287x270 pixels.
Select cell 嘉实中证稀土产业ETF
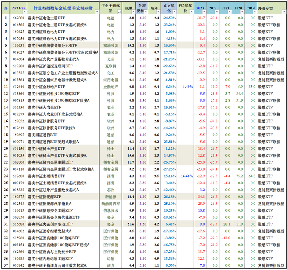coord(46,149)
